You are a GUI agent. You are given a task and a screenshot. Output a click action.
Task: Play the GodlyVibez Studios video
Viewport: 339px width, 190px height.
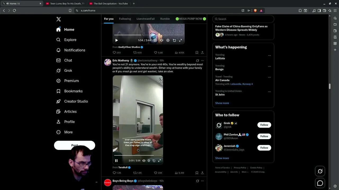coord(117,40)
